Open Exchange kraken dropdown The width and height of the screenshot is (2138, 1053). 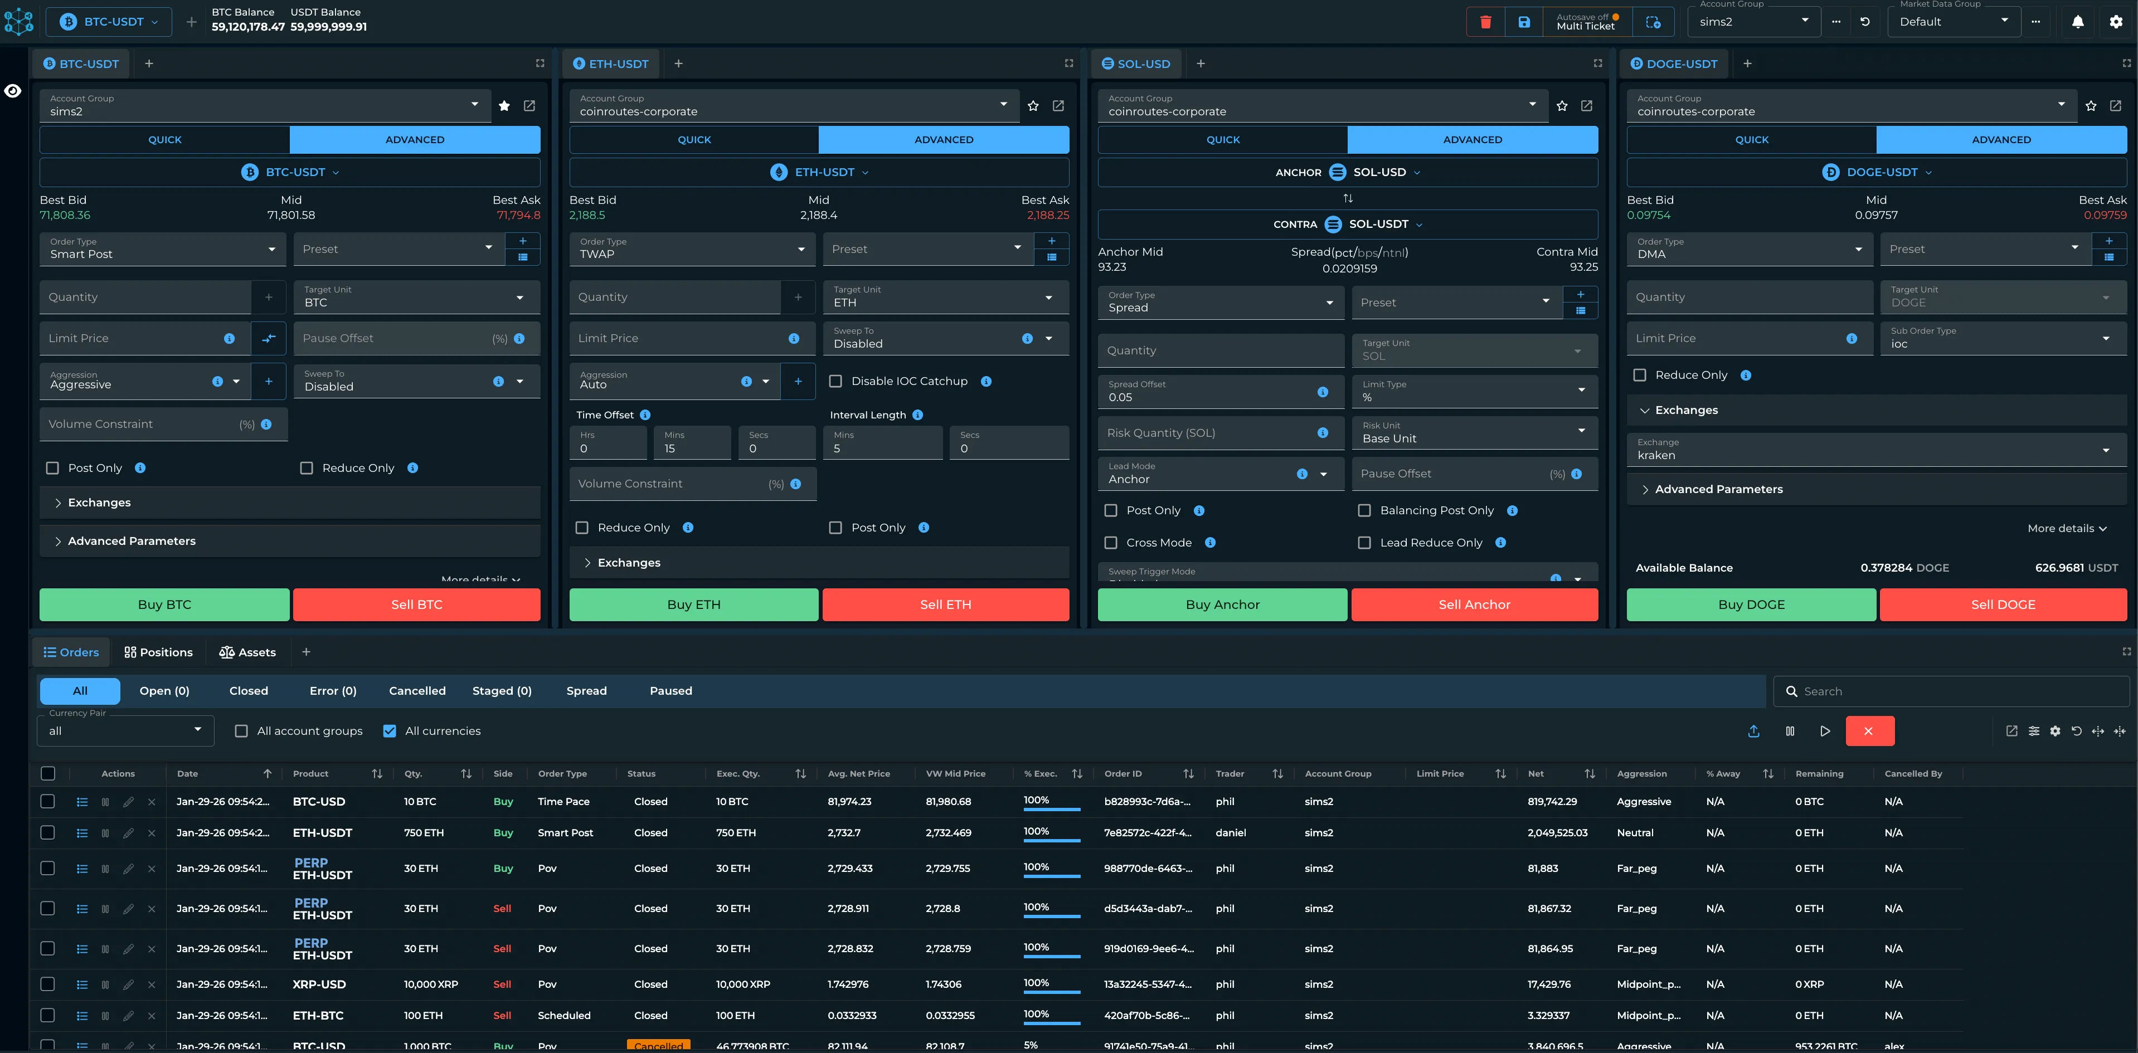point(1877,450)
